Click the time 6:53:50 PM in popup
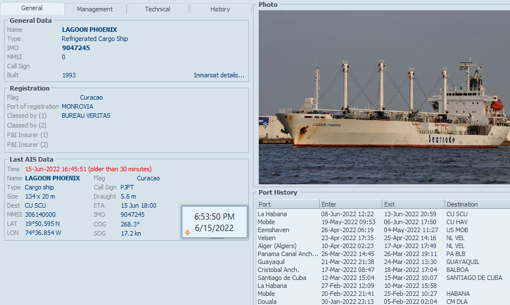Viewport: 510px width, 305px height. pyautogui.click(x=214, y=217)
